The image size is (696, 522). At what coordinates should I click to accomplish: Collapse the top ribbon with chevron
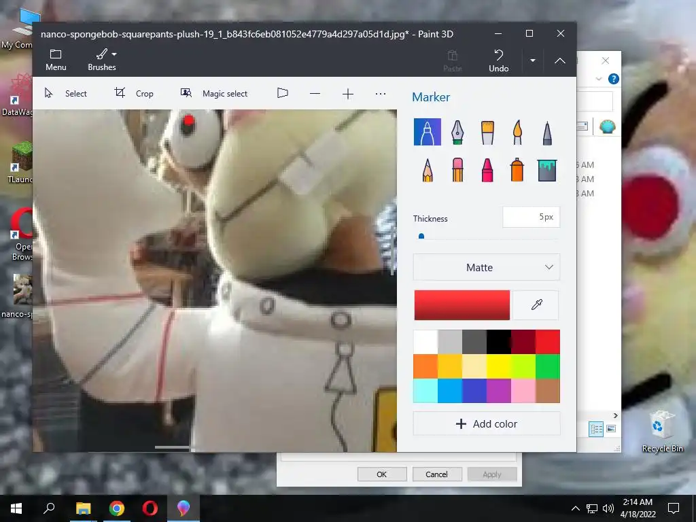pos(560,60)
